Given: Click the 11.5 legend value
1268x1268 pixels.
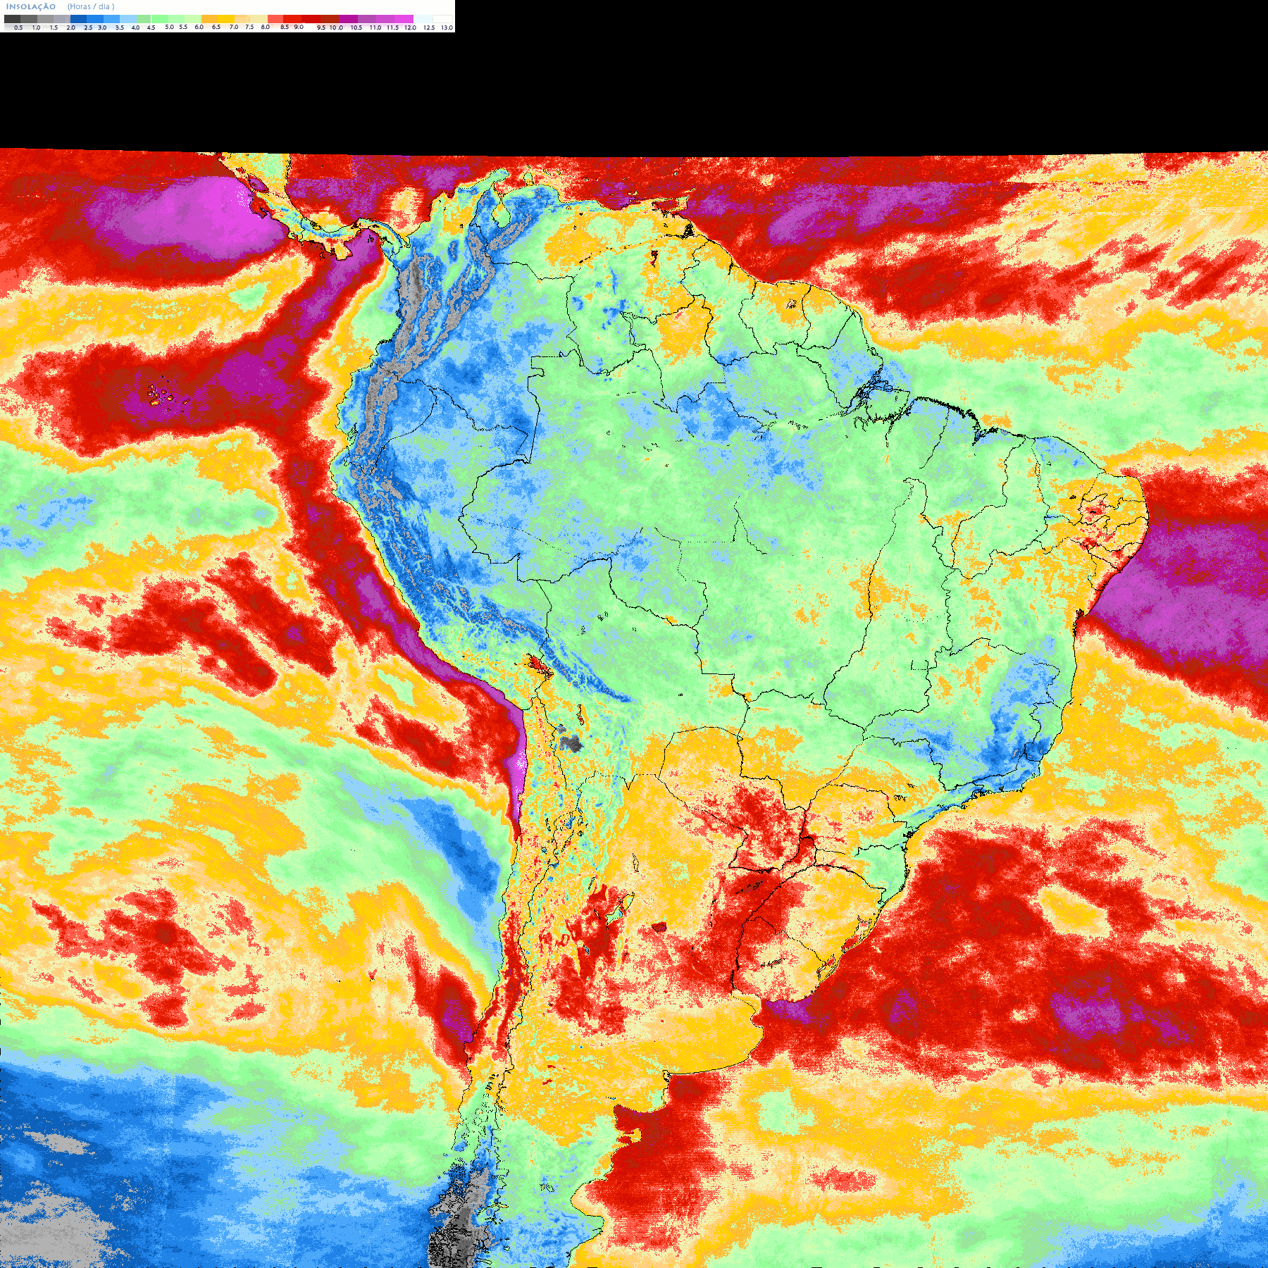Looking at the screenshot, I should click(392, 27).
